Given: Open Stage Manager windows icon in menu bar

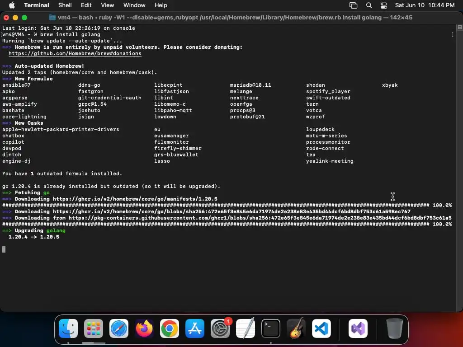Looking at the screenshot, I should [353, 5].
